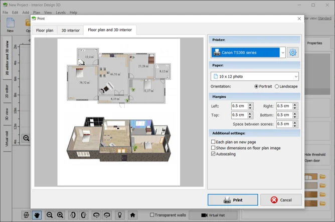This screenshot has width=335, height=222.
Task: Open the Add menu
Action: 26,12
